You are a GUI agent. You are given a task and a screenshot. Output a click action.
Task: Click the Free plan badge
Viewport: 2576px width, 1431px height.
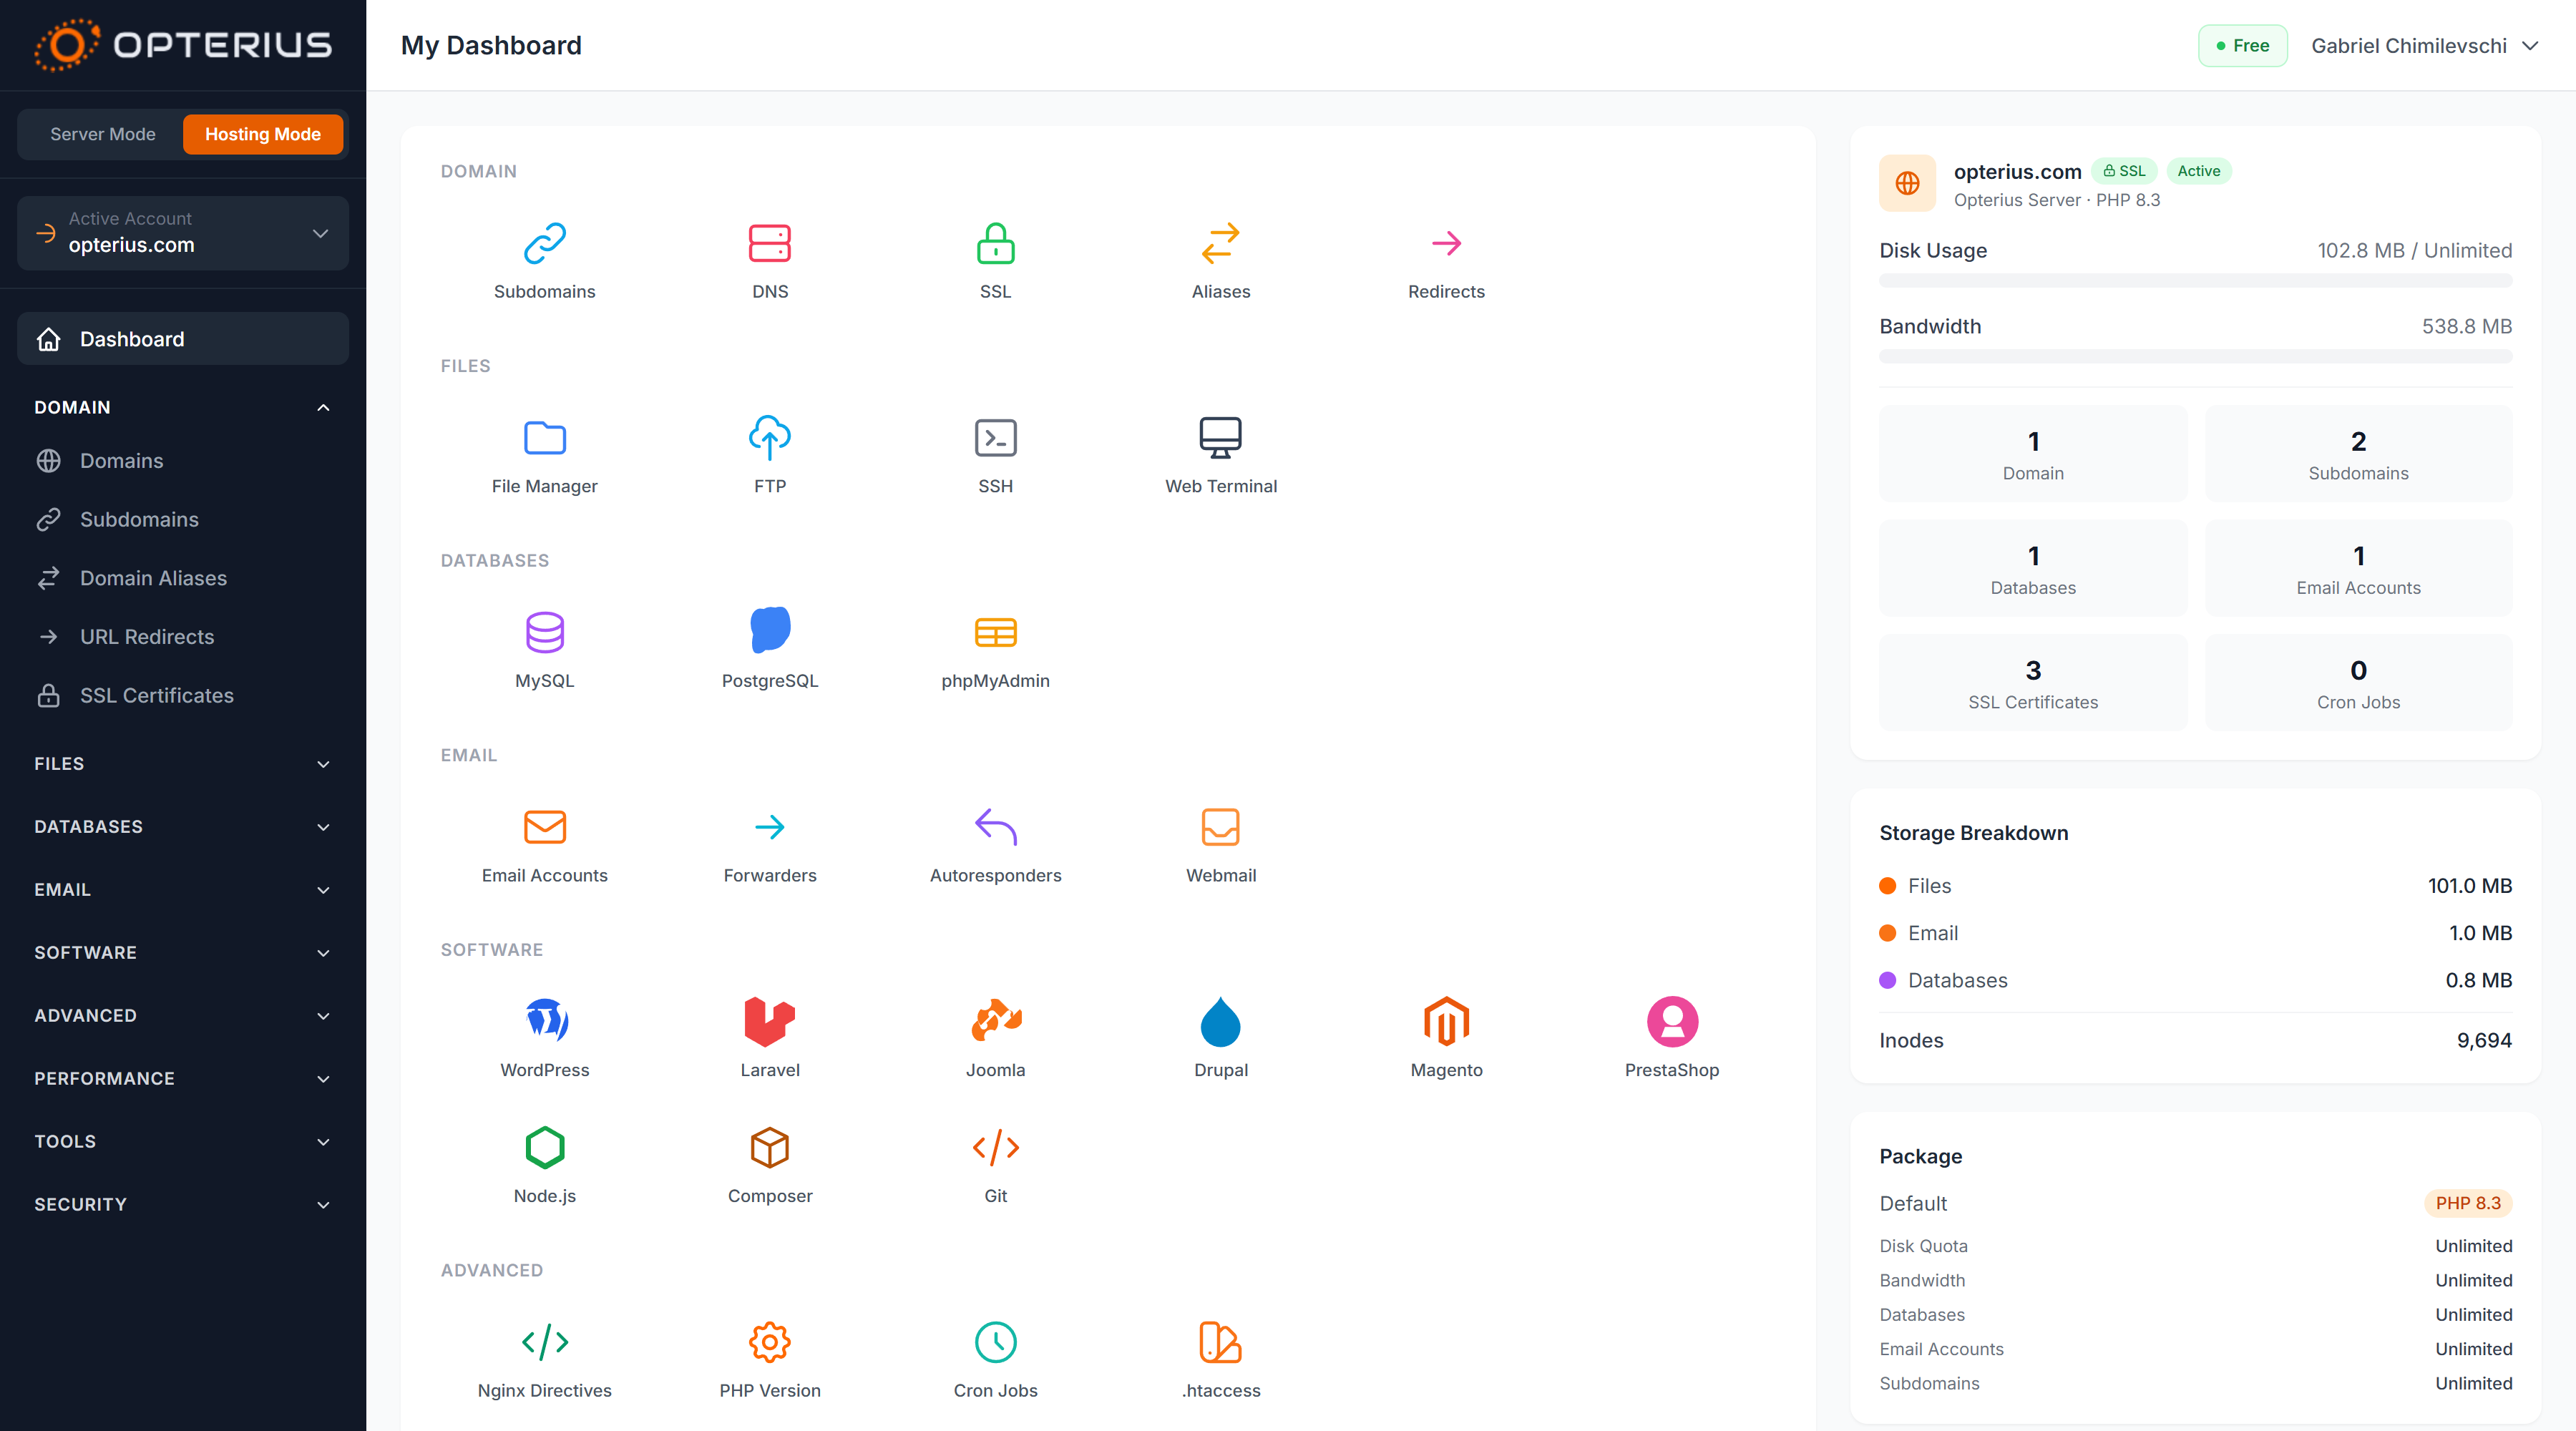[x=2242, y=46]
